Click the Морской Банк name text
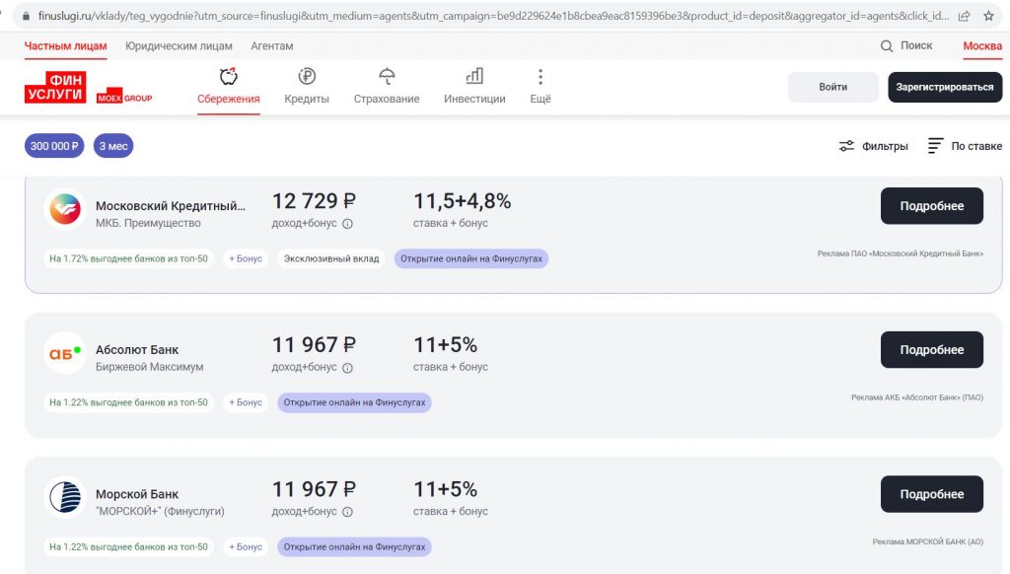Viewport: 1010px width, 574px height. coord(137,494)
